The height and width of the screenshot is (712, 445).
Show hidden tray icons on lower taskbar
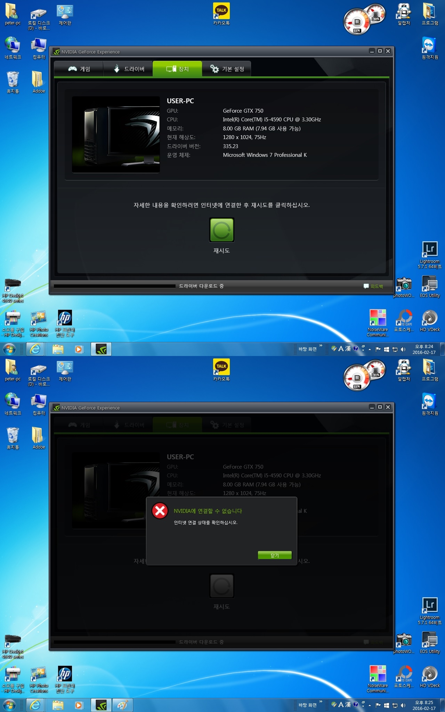pyautogui.click(x=370, y=705)
